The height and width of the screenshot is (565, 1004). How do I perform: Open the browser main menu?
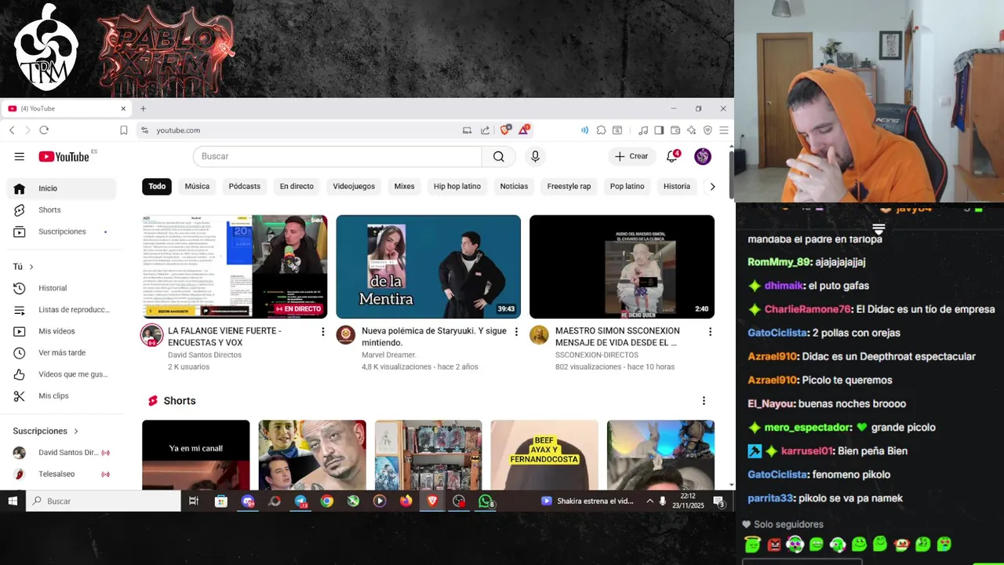point(723,130)
